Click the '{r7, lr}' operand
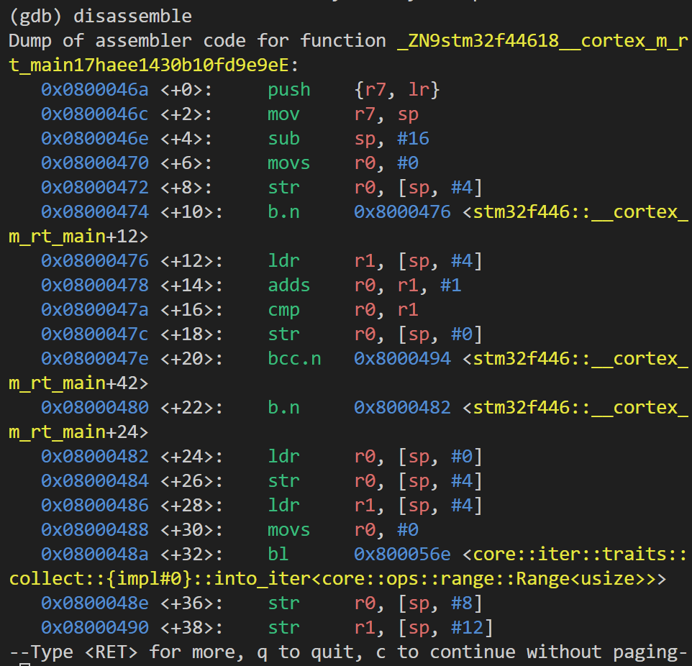 tap(397, 90)
